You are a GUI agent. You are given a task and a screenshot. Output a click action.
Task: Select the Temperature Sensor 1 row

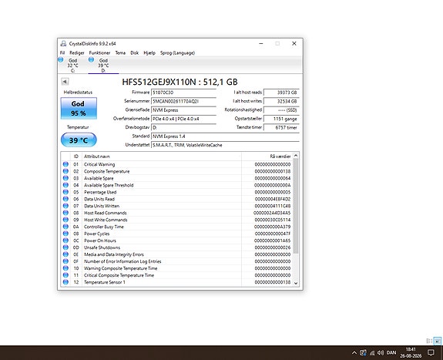177,282
